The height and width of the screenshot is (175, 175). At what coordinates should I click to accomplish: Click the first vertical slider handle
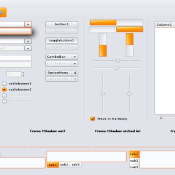click(103, 94)
